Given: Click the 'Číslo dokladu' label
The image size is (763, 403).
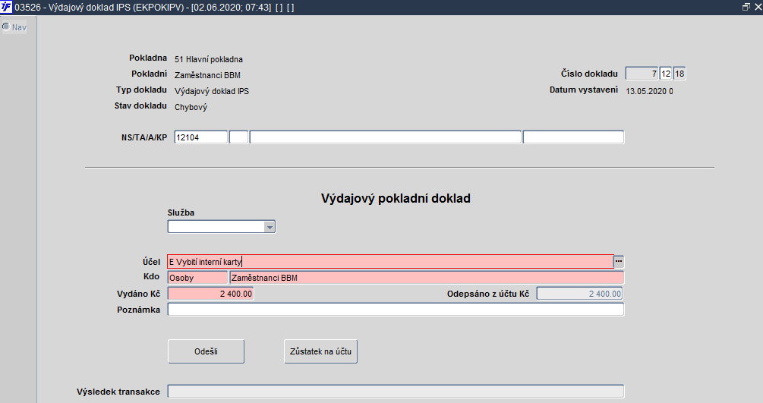Looking at the screenshot, I should pyautogui.click(x=589, y=74).
